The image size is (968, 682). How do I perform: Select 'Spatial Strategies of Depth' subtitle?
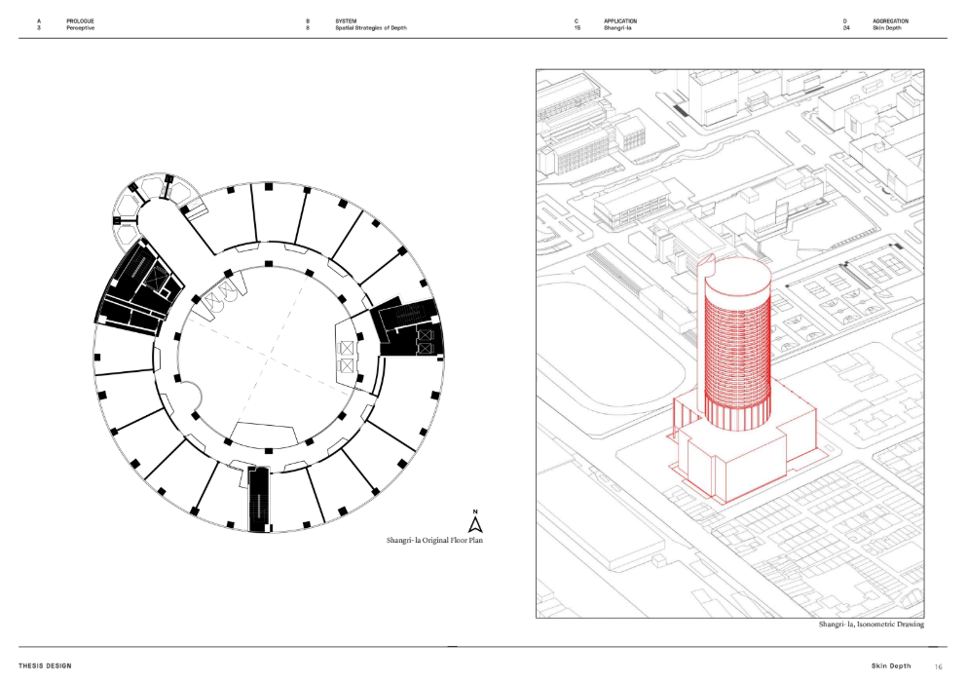(x=370, y=28)
